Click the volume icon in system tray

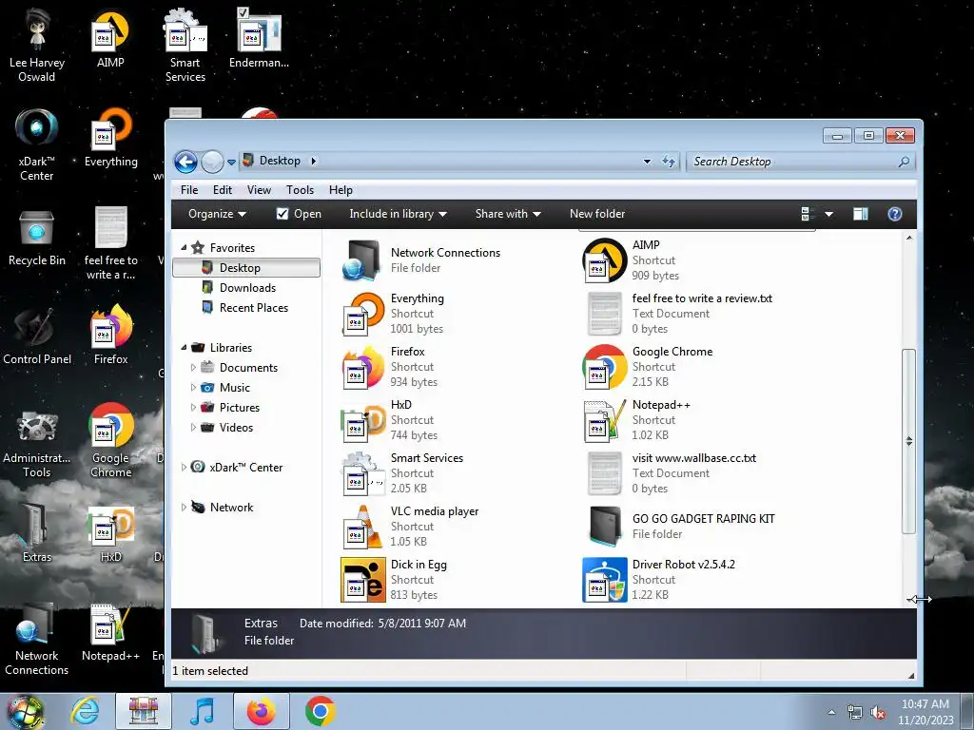click(x=878, y=713)
